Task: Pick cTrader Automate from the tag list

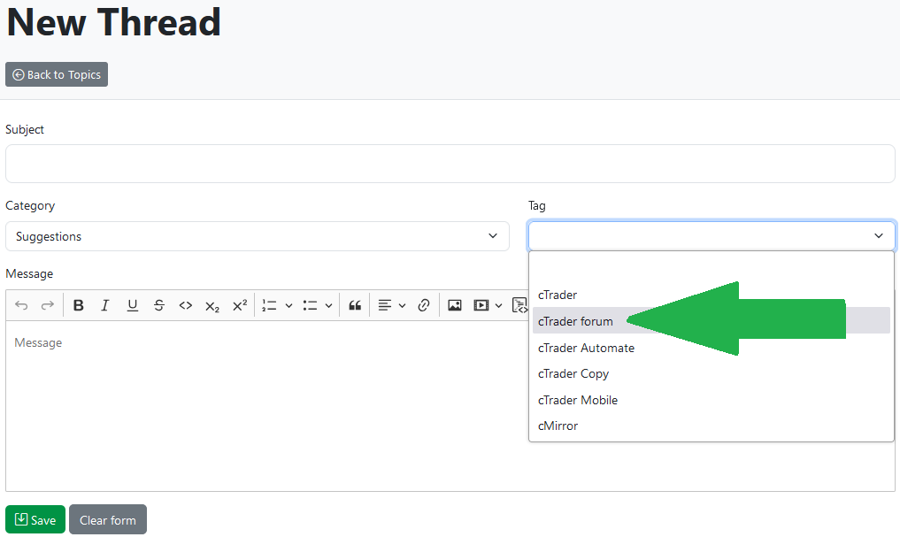Action: click(x=712, y=348)
